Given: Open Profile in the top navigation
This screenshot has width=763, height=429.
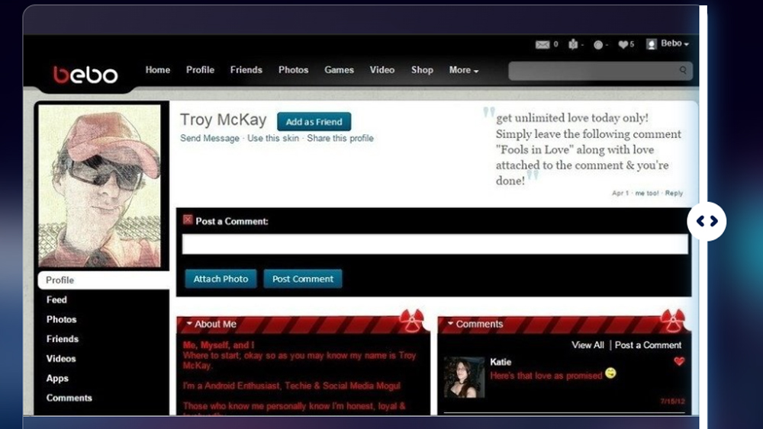Looking at the screenshot, I should 200,70.
